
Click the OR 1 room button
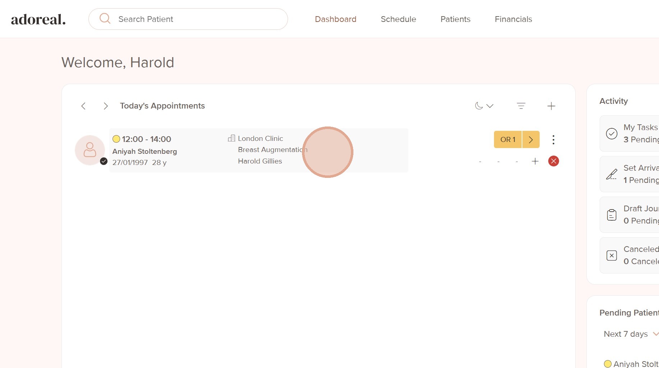(x=508, y=139)
